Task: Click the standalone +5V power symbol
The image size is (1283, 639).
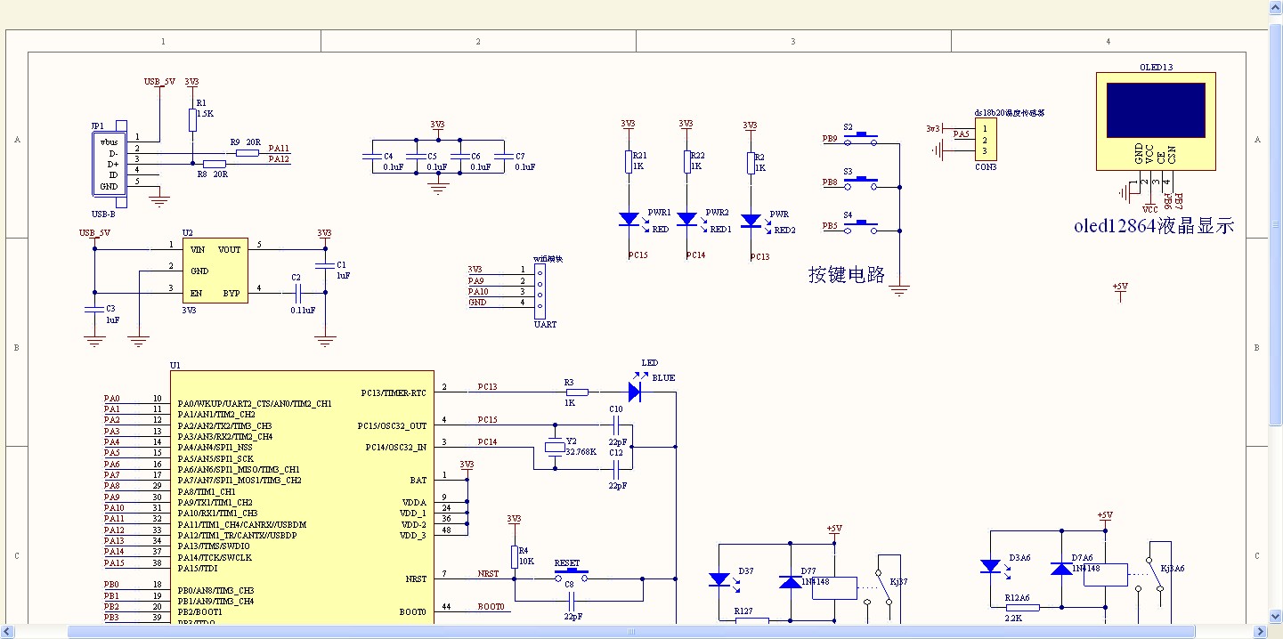Action: [1120, 292]
